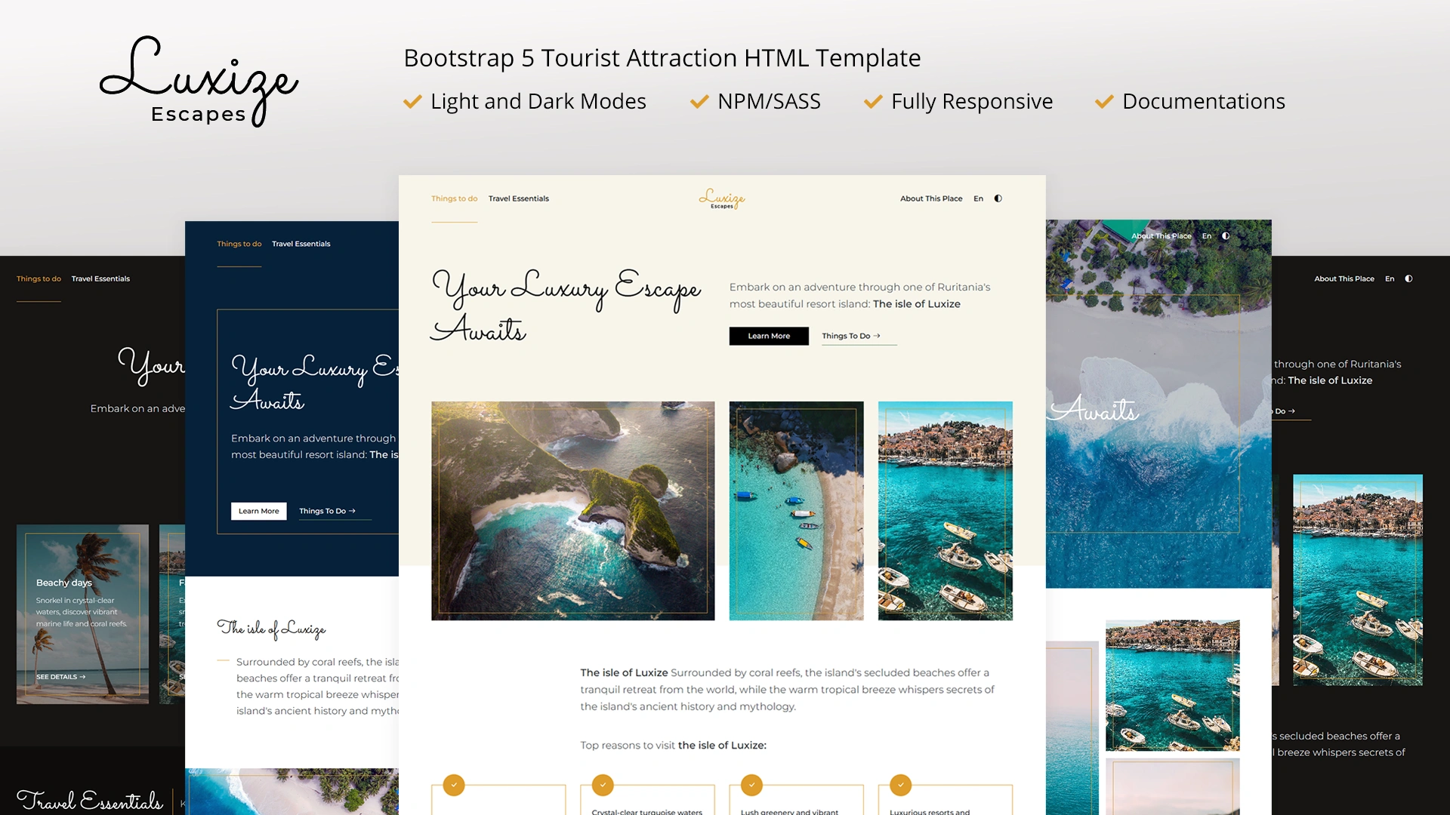Image resolution: width=1450 pixels, height=815 pixels.
Task: Open the En language selector in far right dark preview
Action: pyautogui.click(x=1390, y=278)
